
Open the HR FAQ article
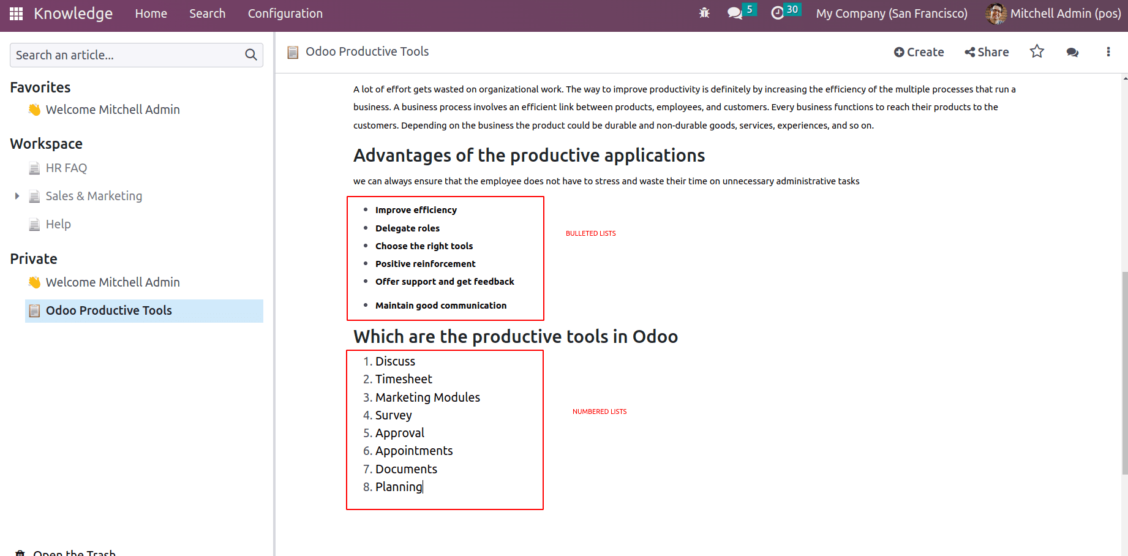point(66,168)
